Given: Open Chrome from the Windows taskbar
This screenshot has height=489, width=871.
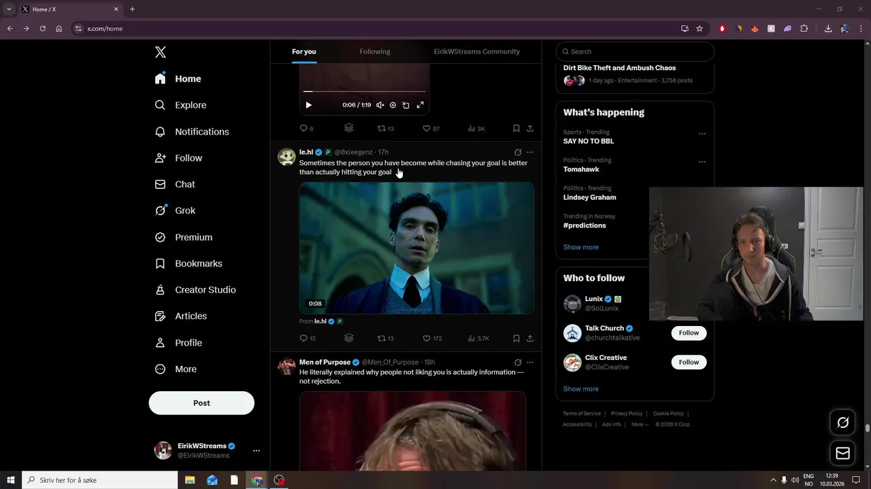Looking at the screenshot, I should (257, 480).
